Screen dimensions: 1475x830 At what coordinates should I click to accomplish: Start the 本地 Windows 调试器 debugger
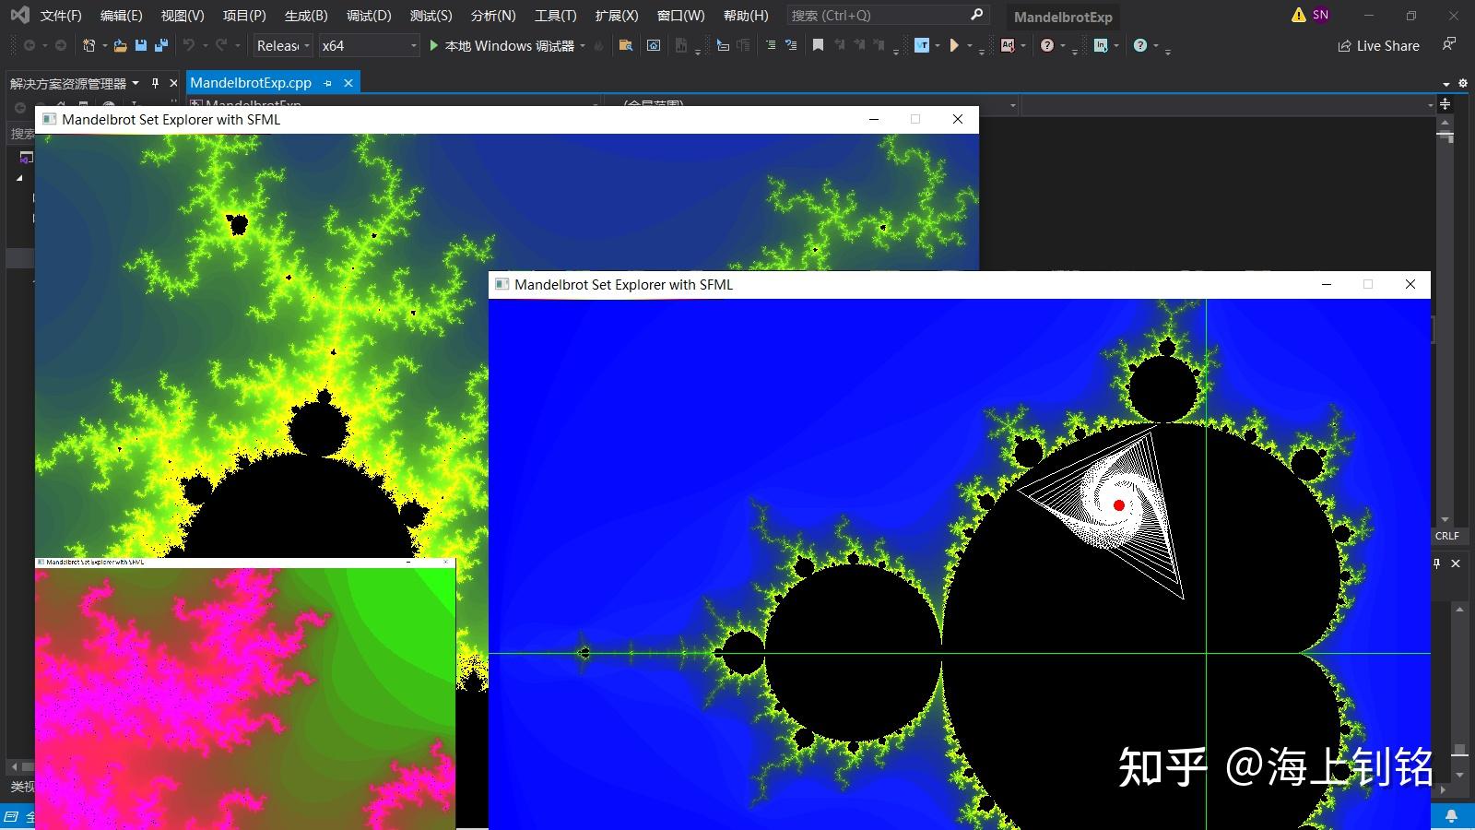coord(501,45)
